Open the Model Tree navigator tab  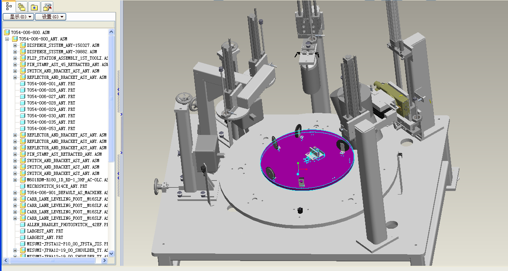point(9,6)
